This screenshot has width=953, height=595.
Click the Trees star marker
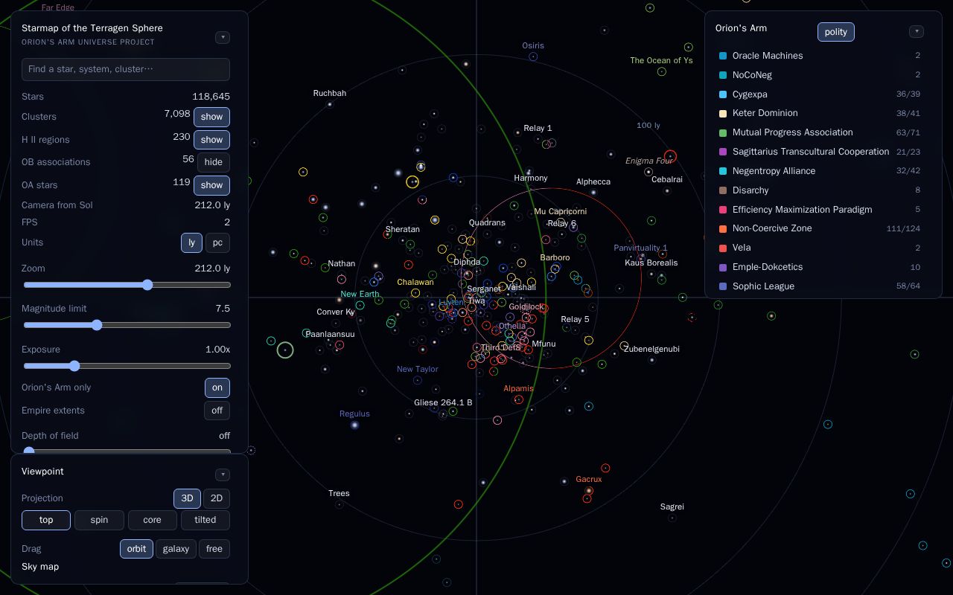click(339, 505)
